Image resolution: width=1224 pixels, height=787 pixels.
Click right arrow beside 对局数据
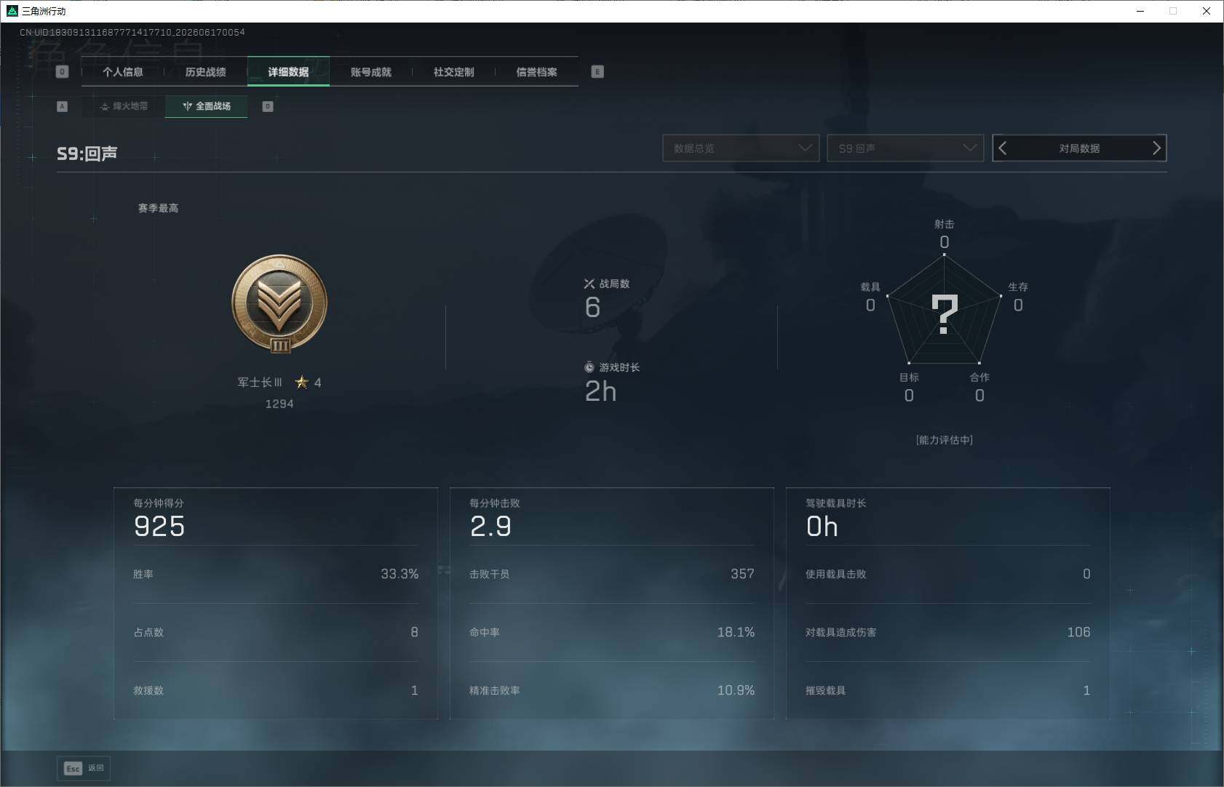(1156, 148)
